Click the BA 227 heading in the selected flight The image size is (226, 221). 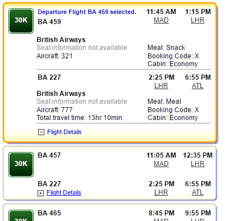49,77
